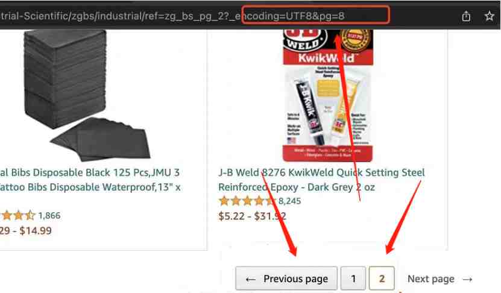Open the Next page link

[440, 279]
